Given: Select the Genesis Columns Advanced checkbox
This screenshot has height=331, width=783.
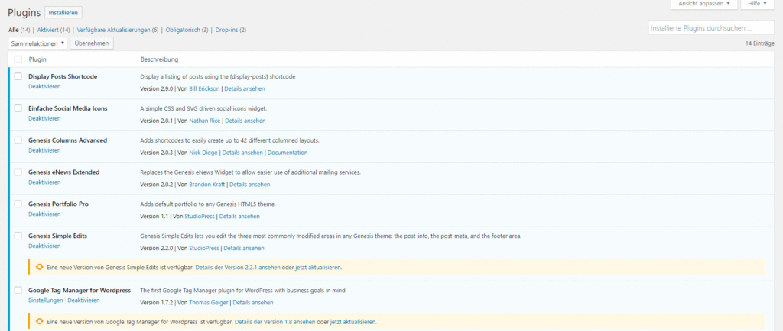Looking at the screenshot, I should point(18,140).
